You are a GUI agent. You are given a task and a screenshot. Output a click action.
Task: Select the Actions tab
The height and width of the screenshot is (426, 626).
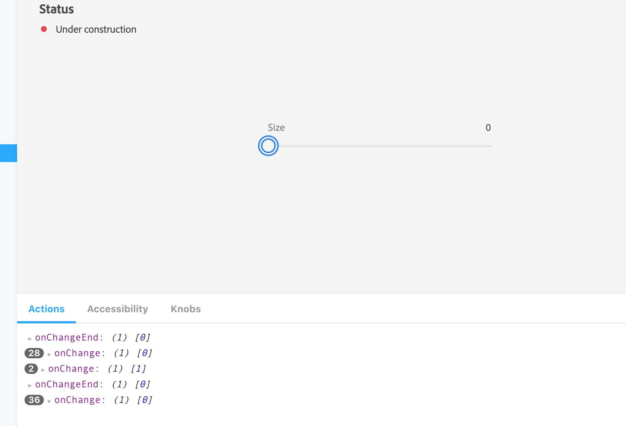pyautogui.click(x=46, y=309)
